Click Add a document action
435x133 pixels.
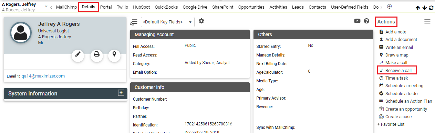pos(401,40)
